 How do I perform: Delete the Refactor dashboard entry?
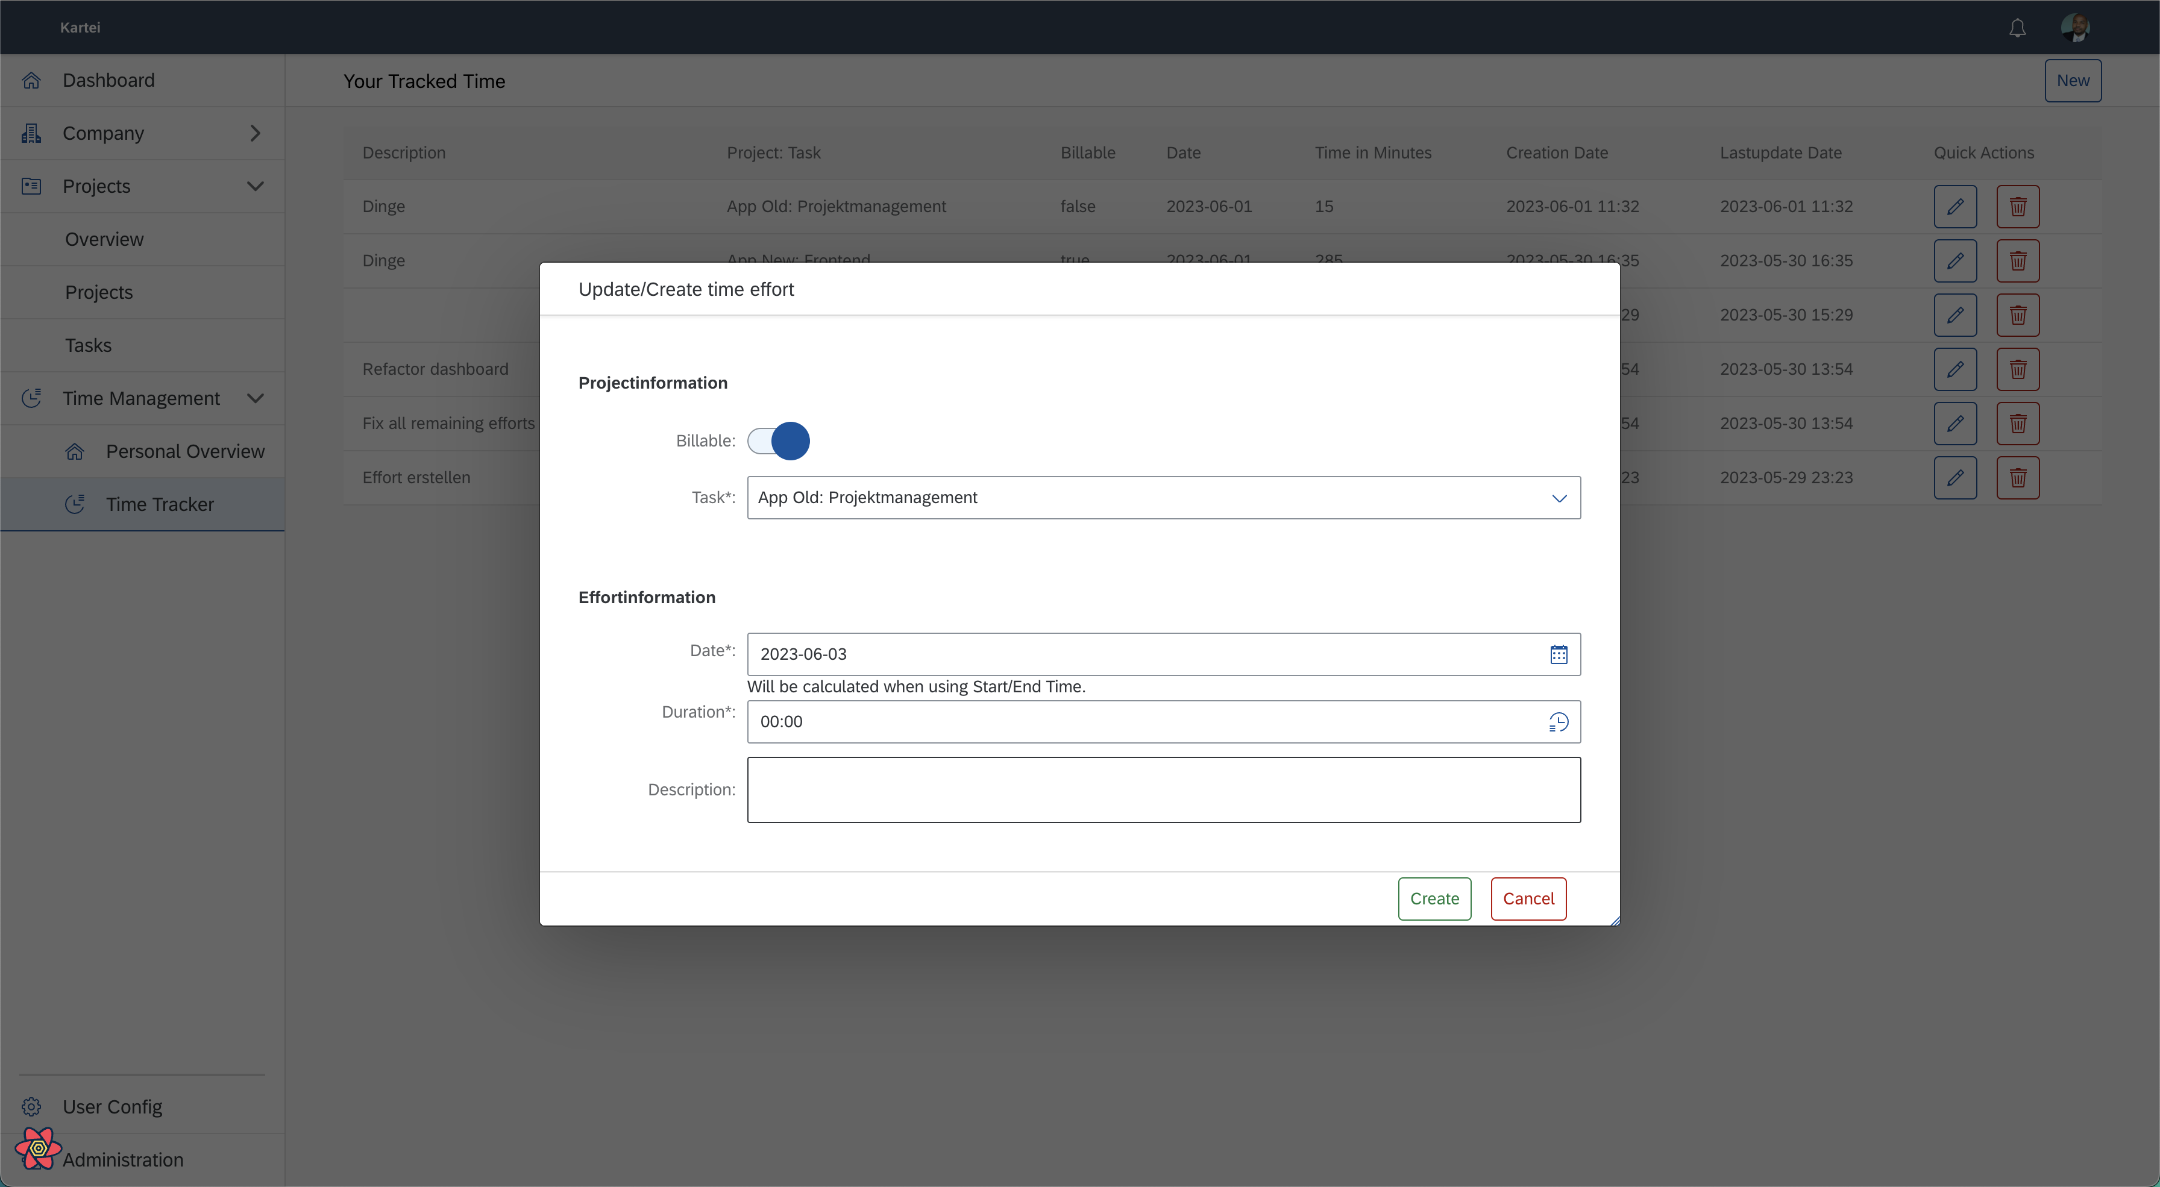coord(2017,369)
